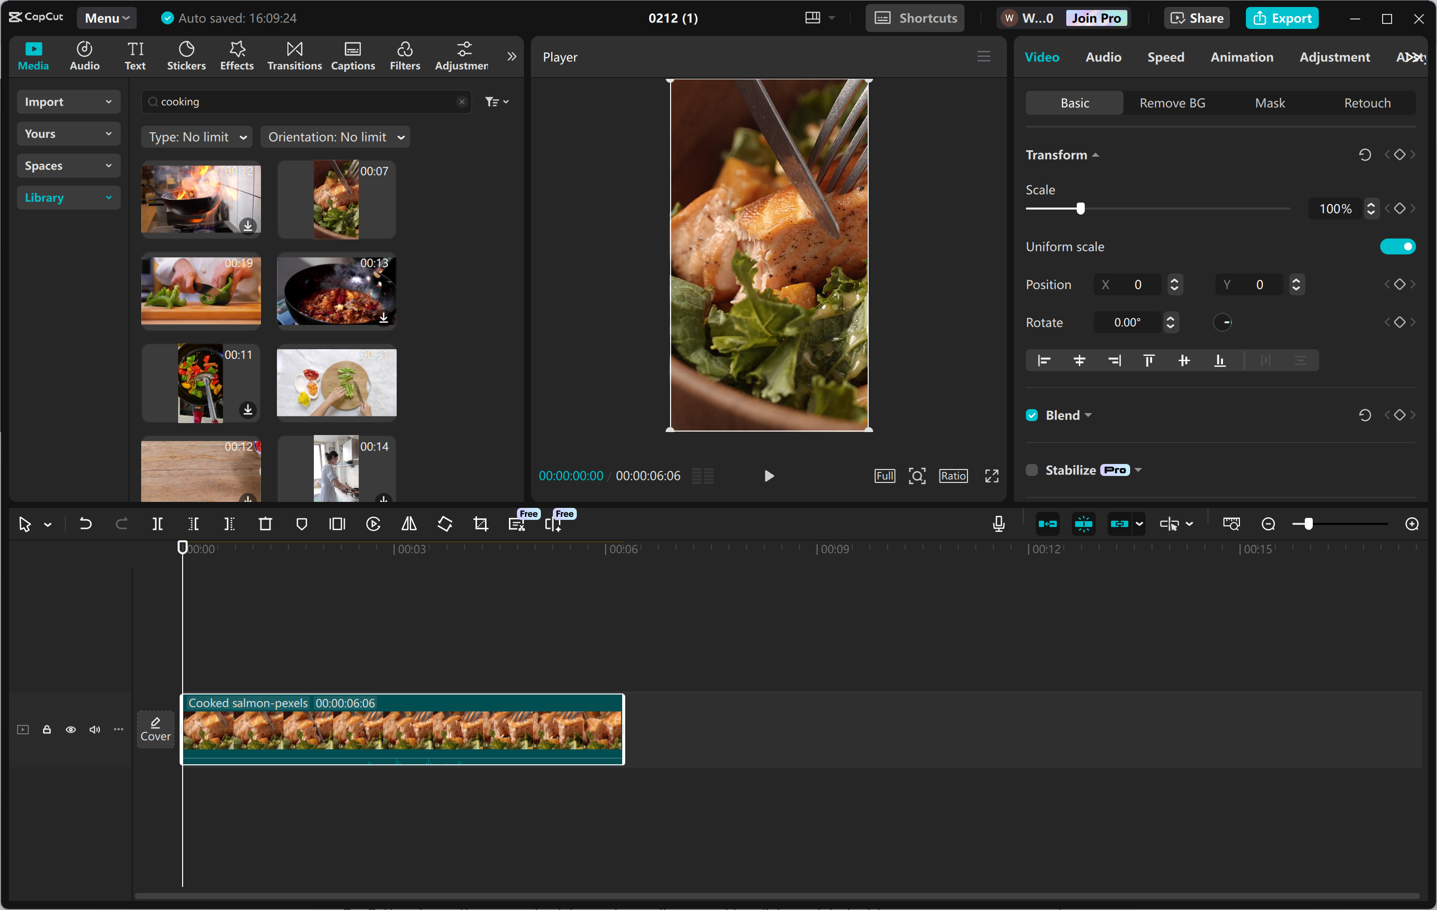Switch to the Animation tab
Viewport: 1437px width, 910px height.
(x=1241, y=57)
